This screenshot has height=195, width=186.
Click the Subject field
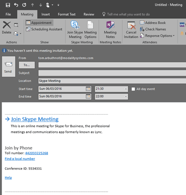[112, 73]
